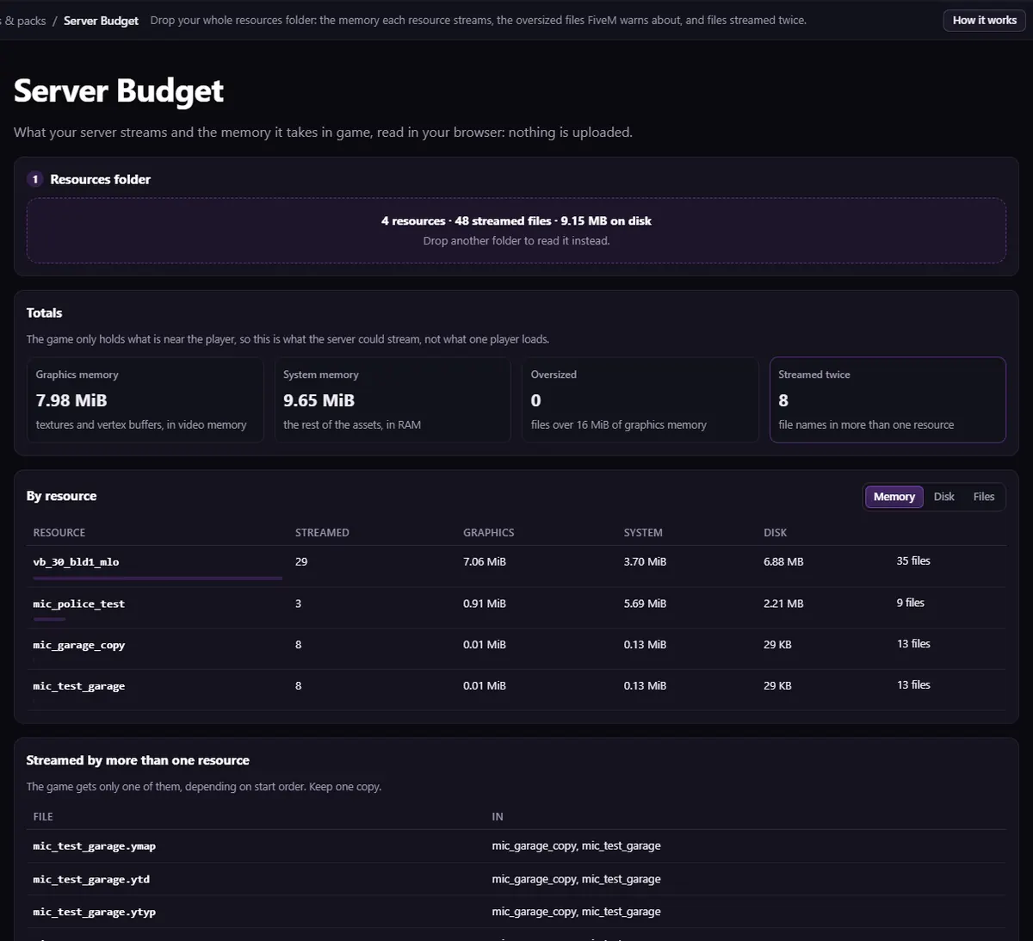This screenshot has width=1033, height=941.
Task: Click the Streamed by more than one resource heading
Action: tap(138, 760)
